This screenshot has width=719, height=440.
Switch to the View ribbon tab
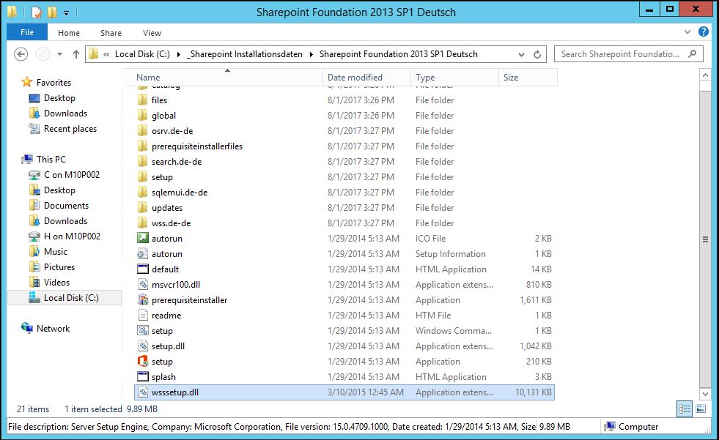(152, 32)
